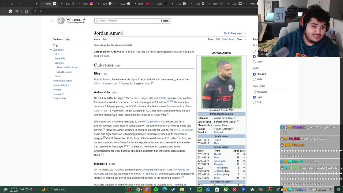Image resolution: width=343 pixels, height=193 pixels.
Task: Open SteelSeries app from the taskbar
Action: (252, 190)
